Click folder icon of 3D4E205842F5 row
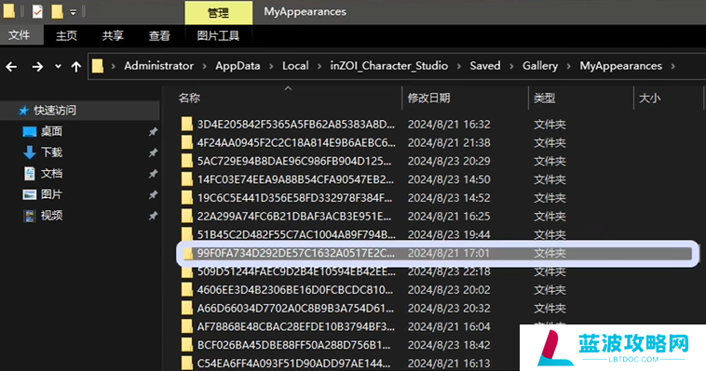 pos(187,124)
